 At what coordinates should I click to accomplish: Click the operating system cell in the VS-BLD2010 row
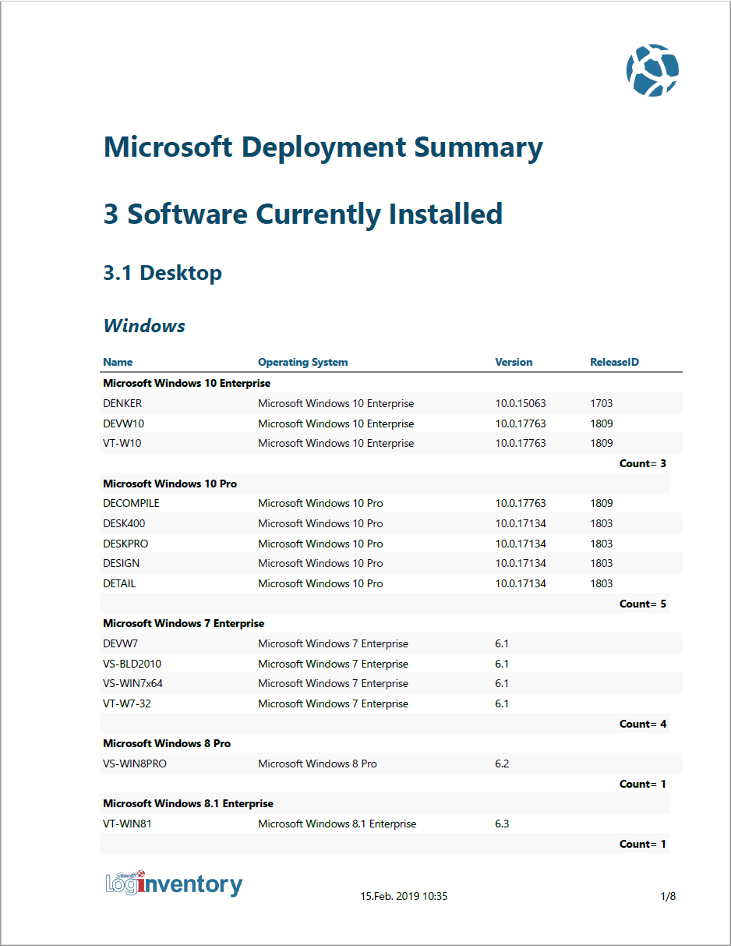(334, 664)
